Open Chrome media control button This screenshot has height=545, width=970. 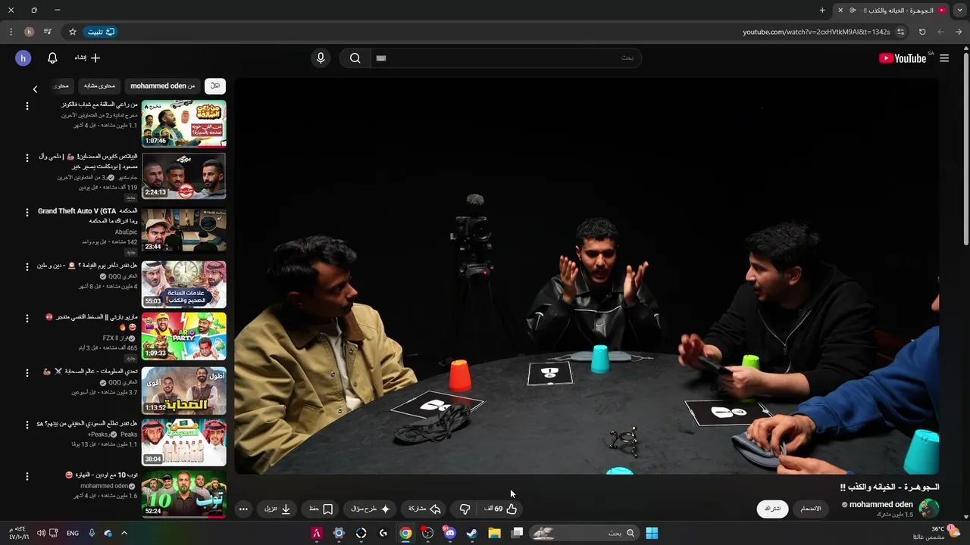[48, 32]
